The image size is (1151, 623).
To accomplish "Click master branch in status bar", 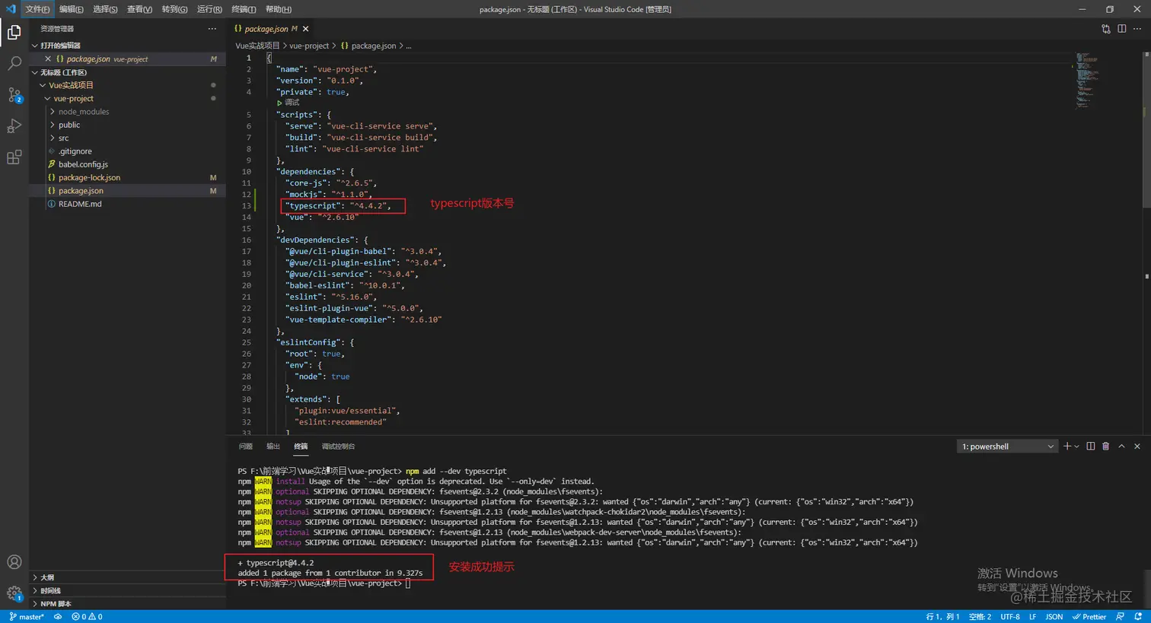I will [x=27, y=617].
